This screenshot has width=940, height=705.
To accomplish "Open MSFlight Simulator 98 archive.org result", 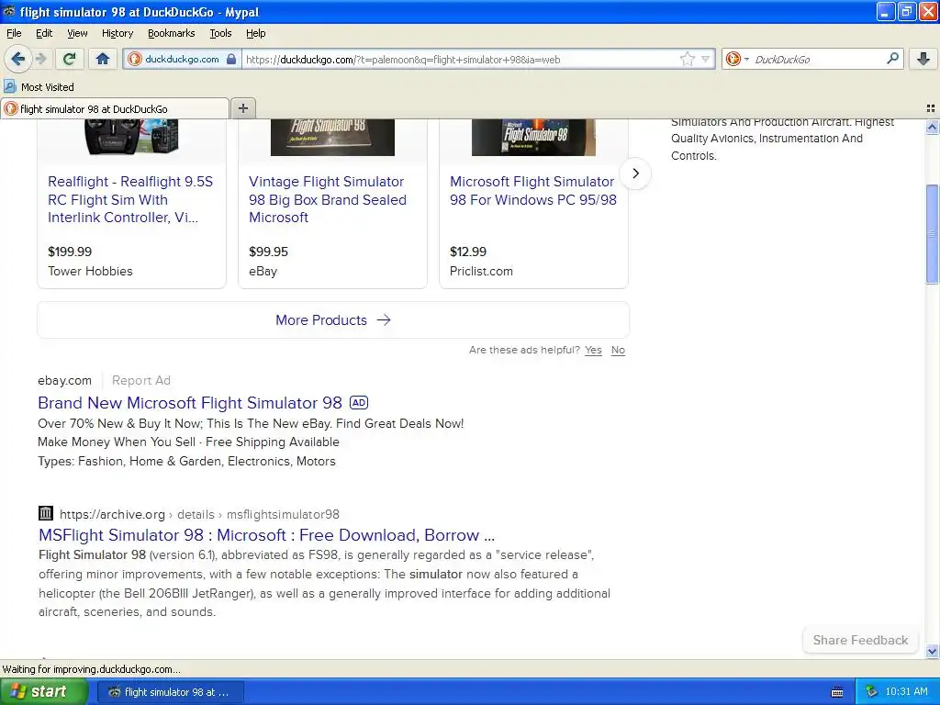I will 267,535.
